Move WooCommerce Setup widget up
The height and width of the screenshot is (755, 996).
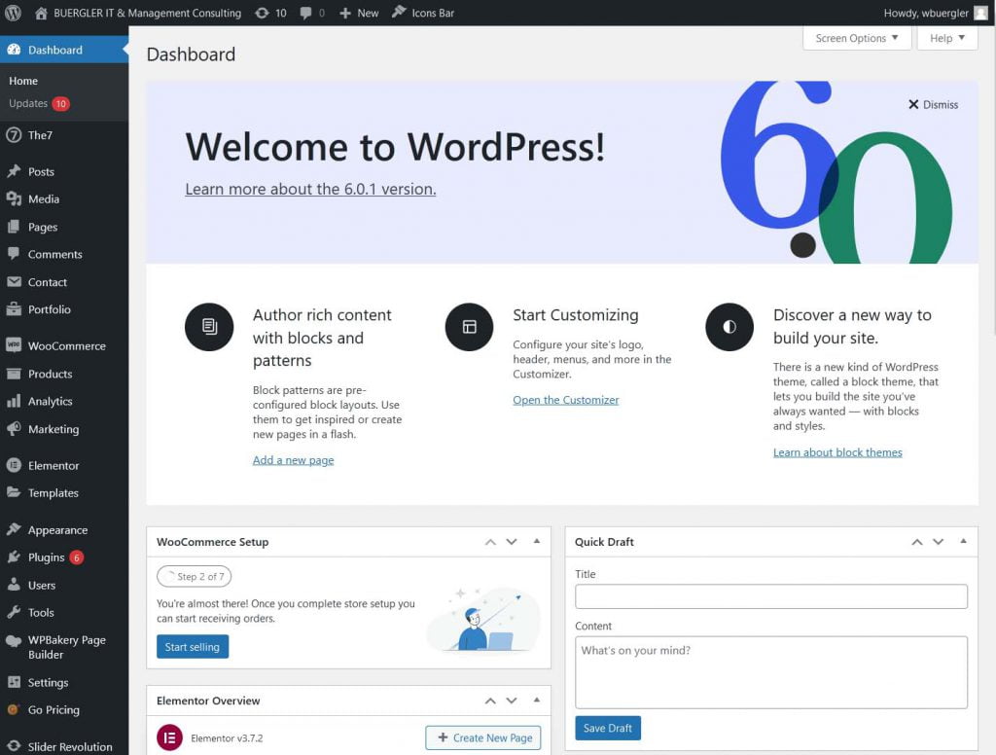[x=490, y=542]
